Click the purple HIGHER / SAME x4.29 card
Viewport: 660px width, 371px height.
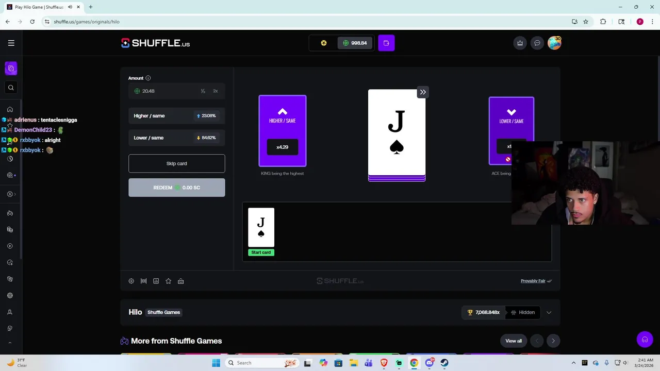(283, 131)
